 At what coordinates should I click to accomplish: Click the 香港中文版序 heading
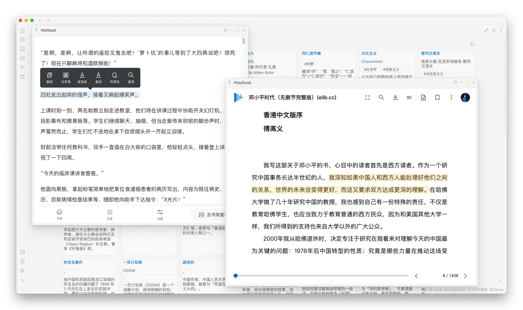[x=283, y=115]
